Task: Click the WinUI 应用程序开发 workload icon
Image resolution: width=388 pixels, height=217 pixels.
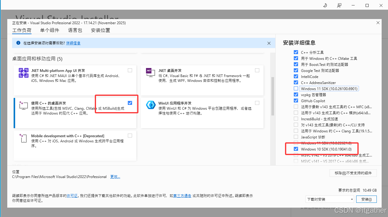Action: tap(151, 105)
